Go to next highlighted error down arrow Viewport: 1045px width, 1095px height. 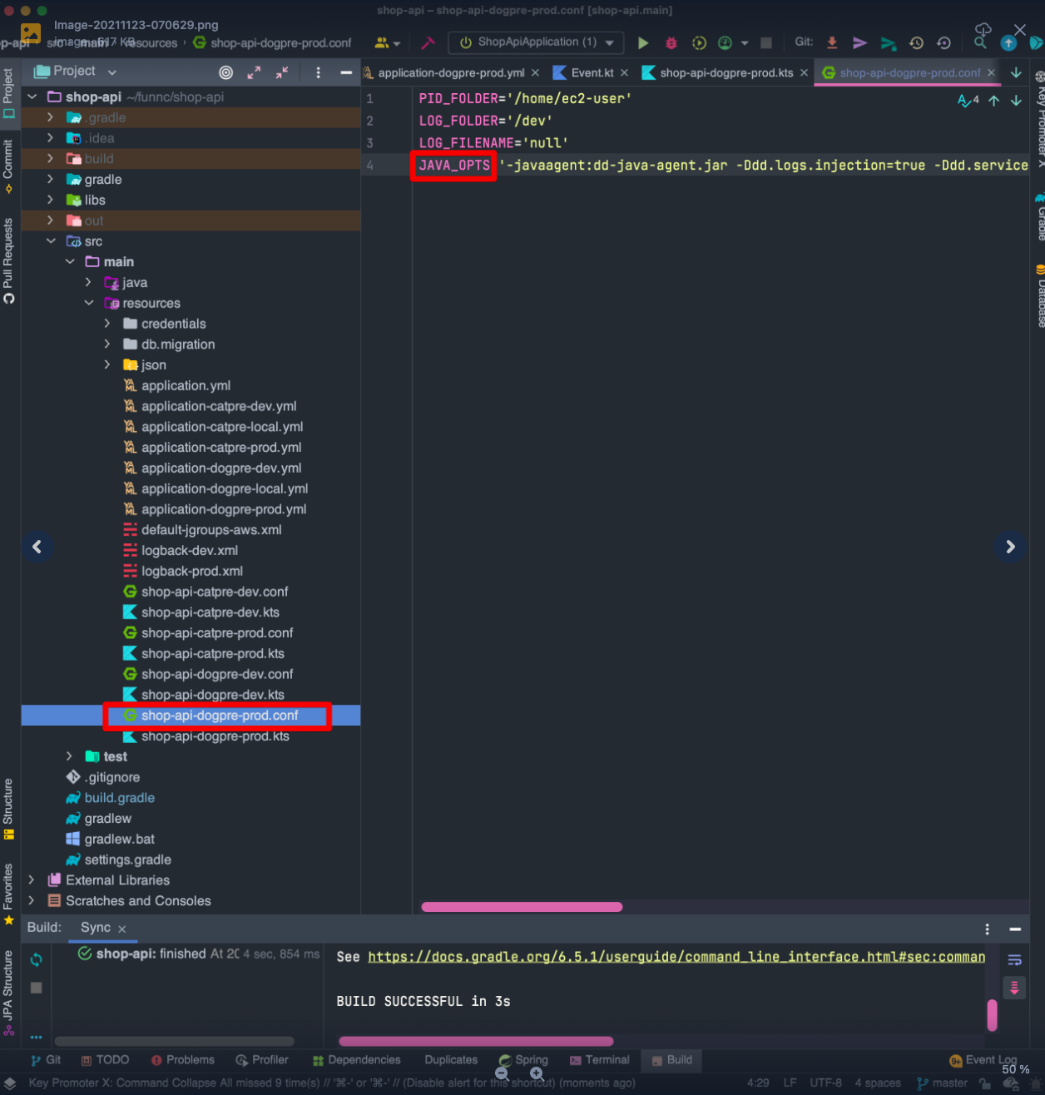pos(1016,101)
